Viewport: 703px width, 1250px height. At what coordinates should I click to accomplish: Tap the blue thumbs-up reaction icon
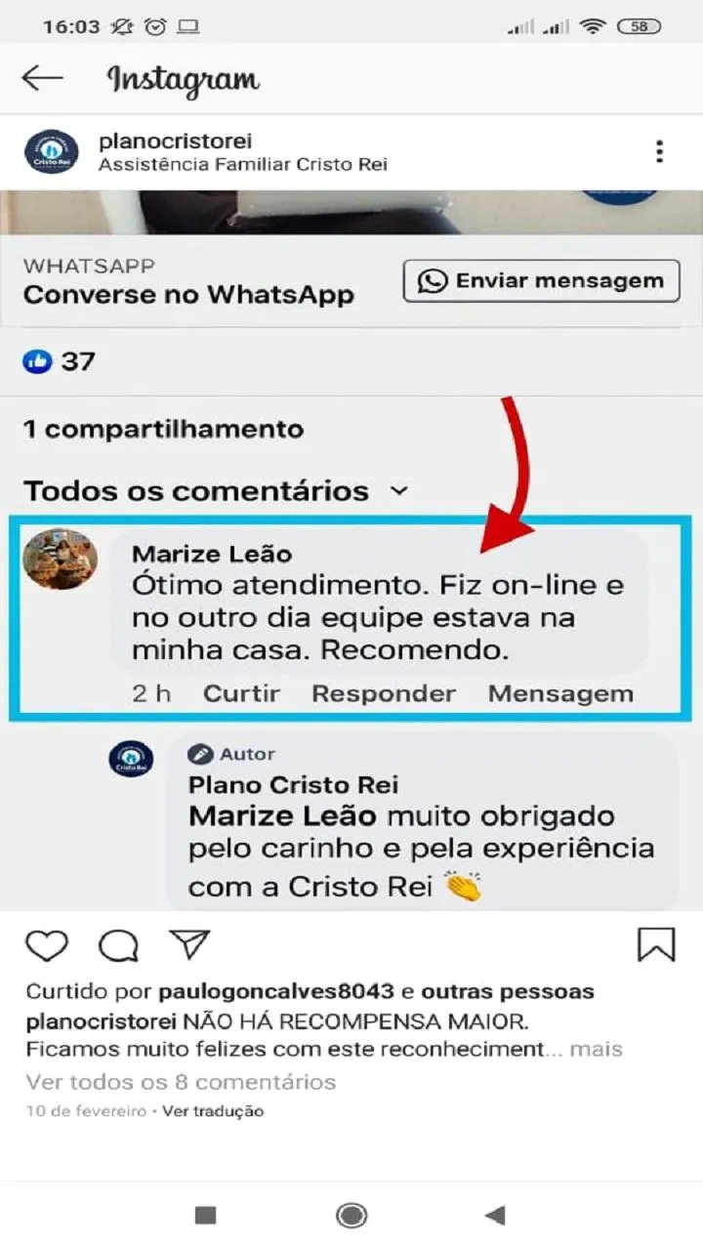pos(37,361)
